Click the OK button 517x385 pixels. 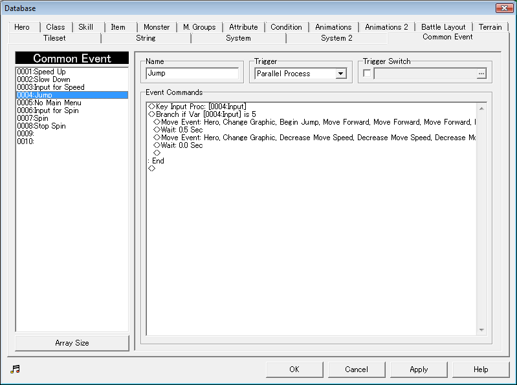point(294,369)
